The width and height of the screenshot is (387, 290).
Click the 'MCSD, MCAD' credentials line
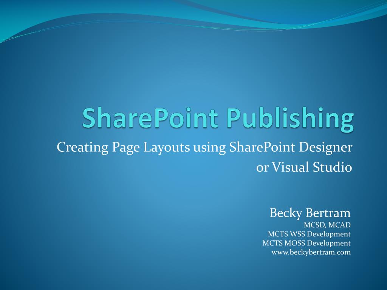tap(327, 225)
